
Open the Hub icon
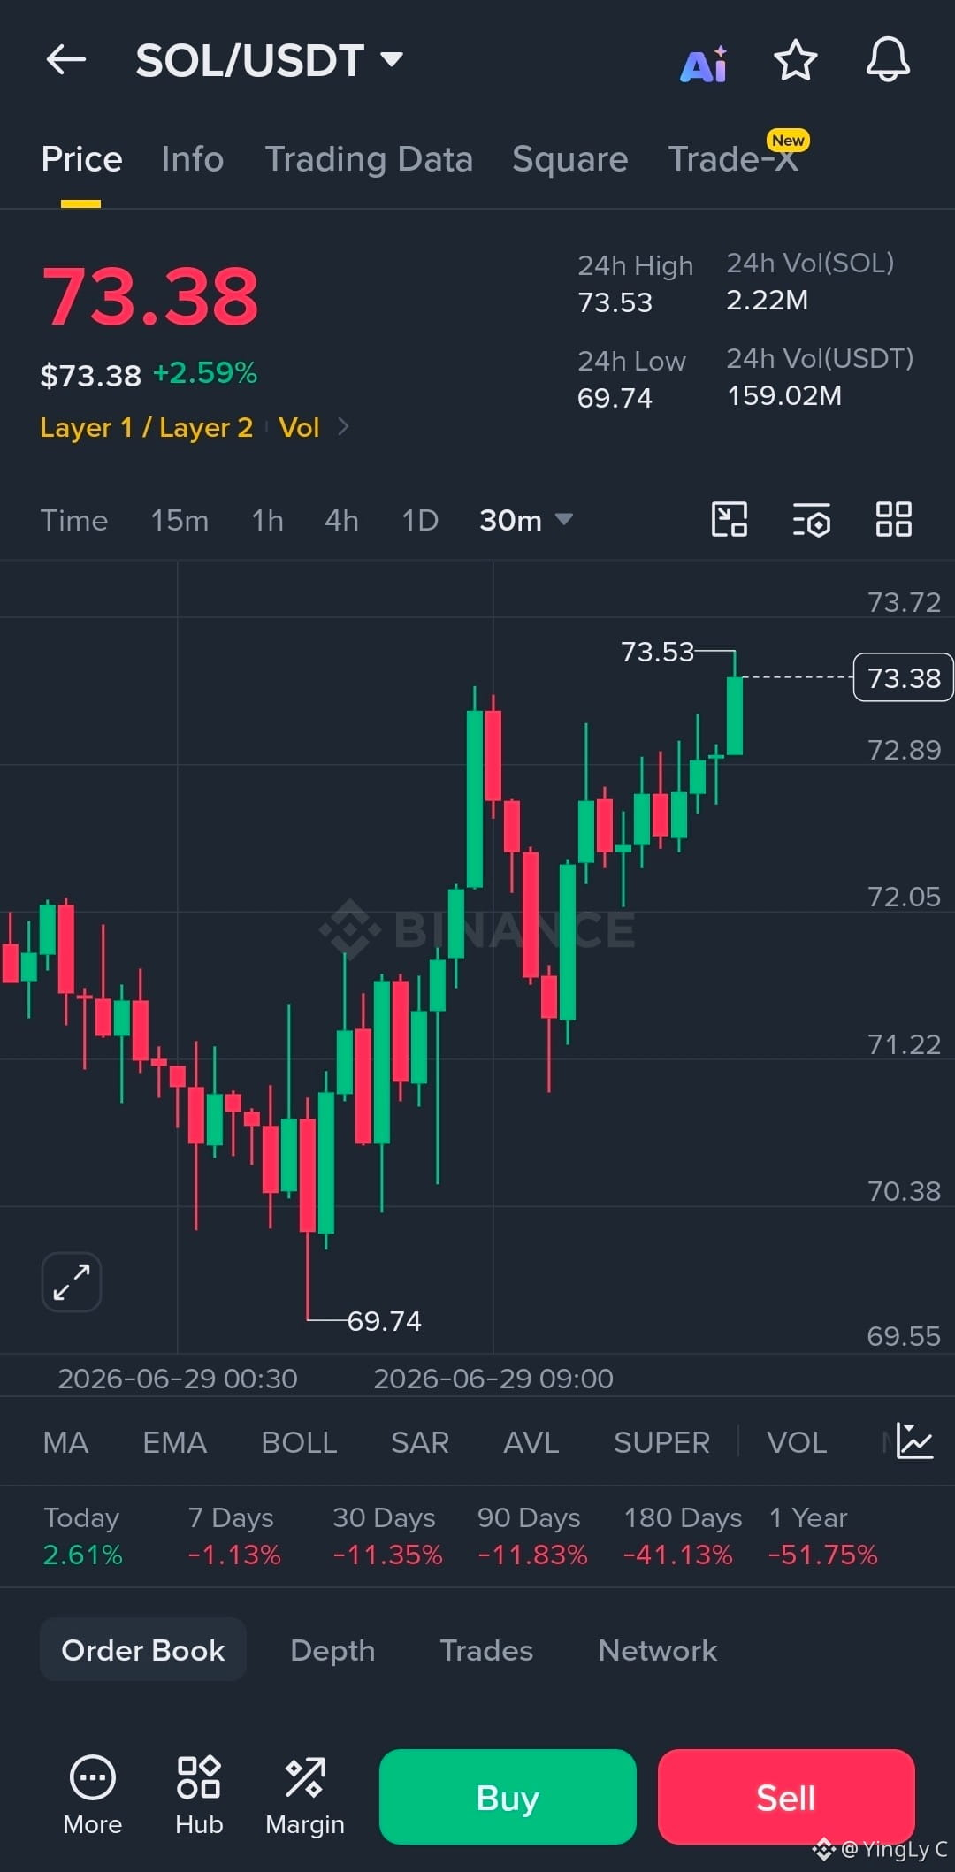tap(199, 1795)
